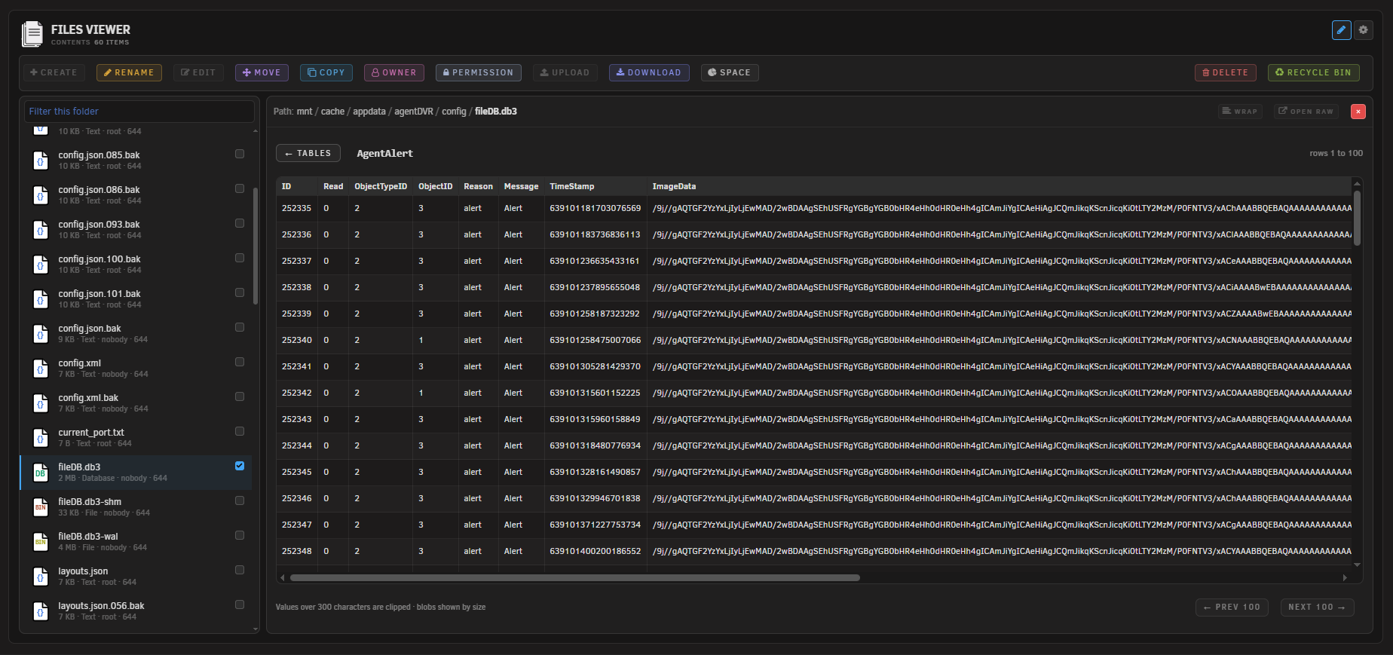
Task: Click the file list vertical scrollbar
Action: (256, 245)
